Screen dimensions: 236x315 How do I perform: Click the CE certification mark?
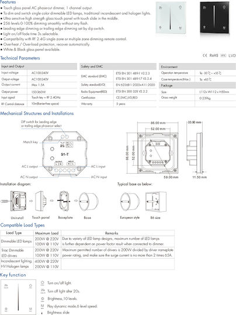205,55
